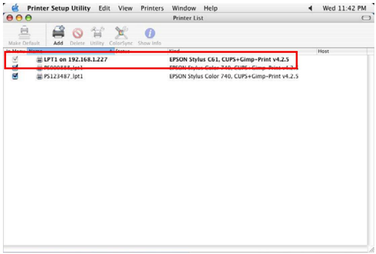The height and width of the screenshot is (254, 376).
Task: Click the Delete printer toolbar icon
Action: coord(78,33)
